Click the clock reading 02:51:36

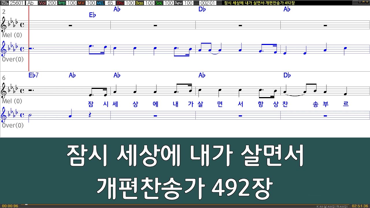pos(360,206)
